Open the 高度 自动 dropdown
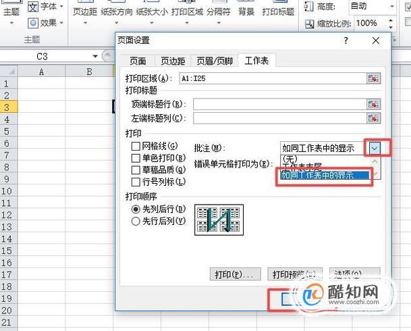Screen dimensions: 411x331 392,6
